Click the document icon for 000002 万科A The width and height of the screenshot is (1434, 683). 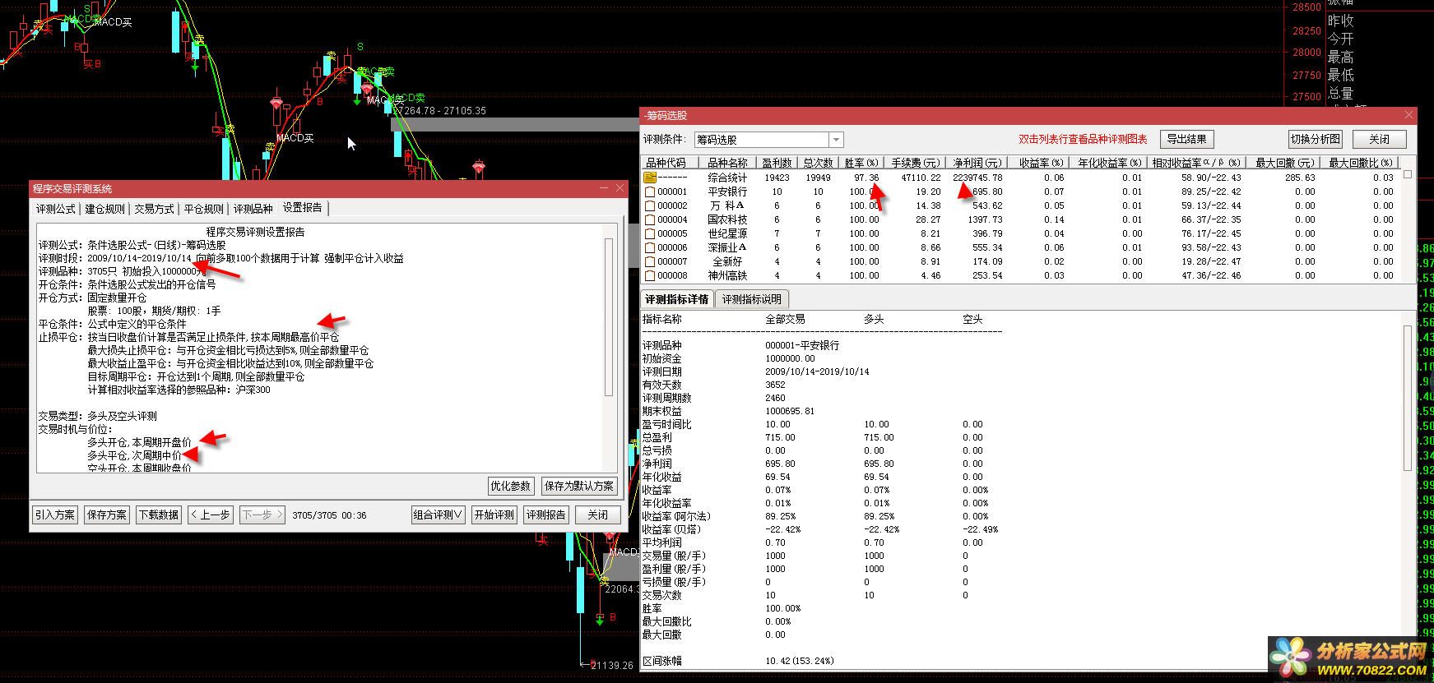(x=650, y=205)
